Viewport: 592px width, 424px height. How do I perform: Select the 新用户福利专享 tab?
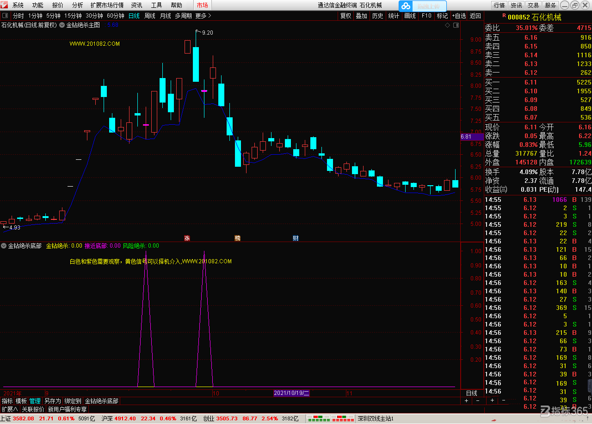(x=67, y=409)
